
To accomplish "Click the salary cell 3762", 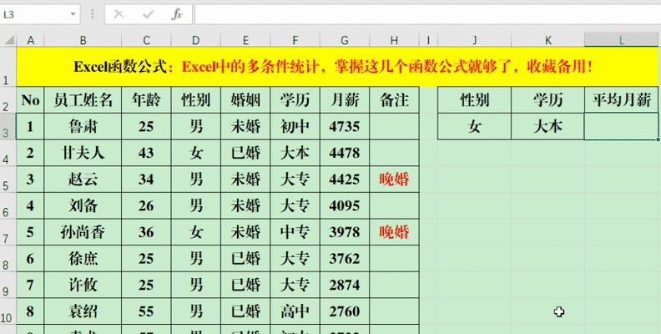I will [345, 259].
